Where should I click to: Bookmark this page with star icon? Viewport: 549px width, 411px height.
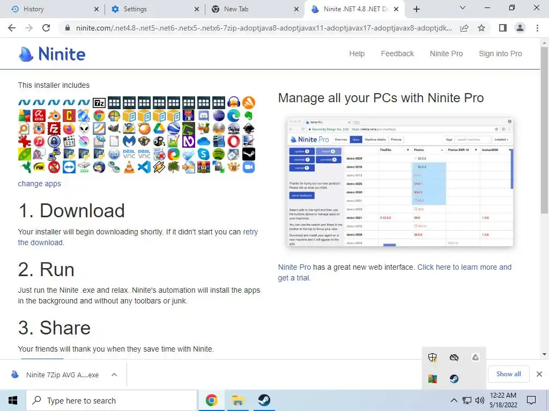(481, 28)
